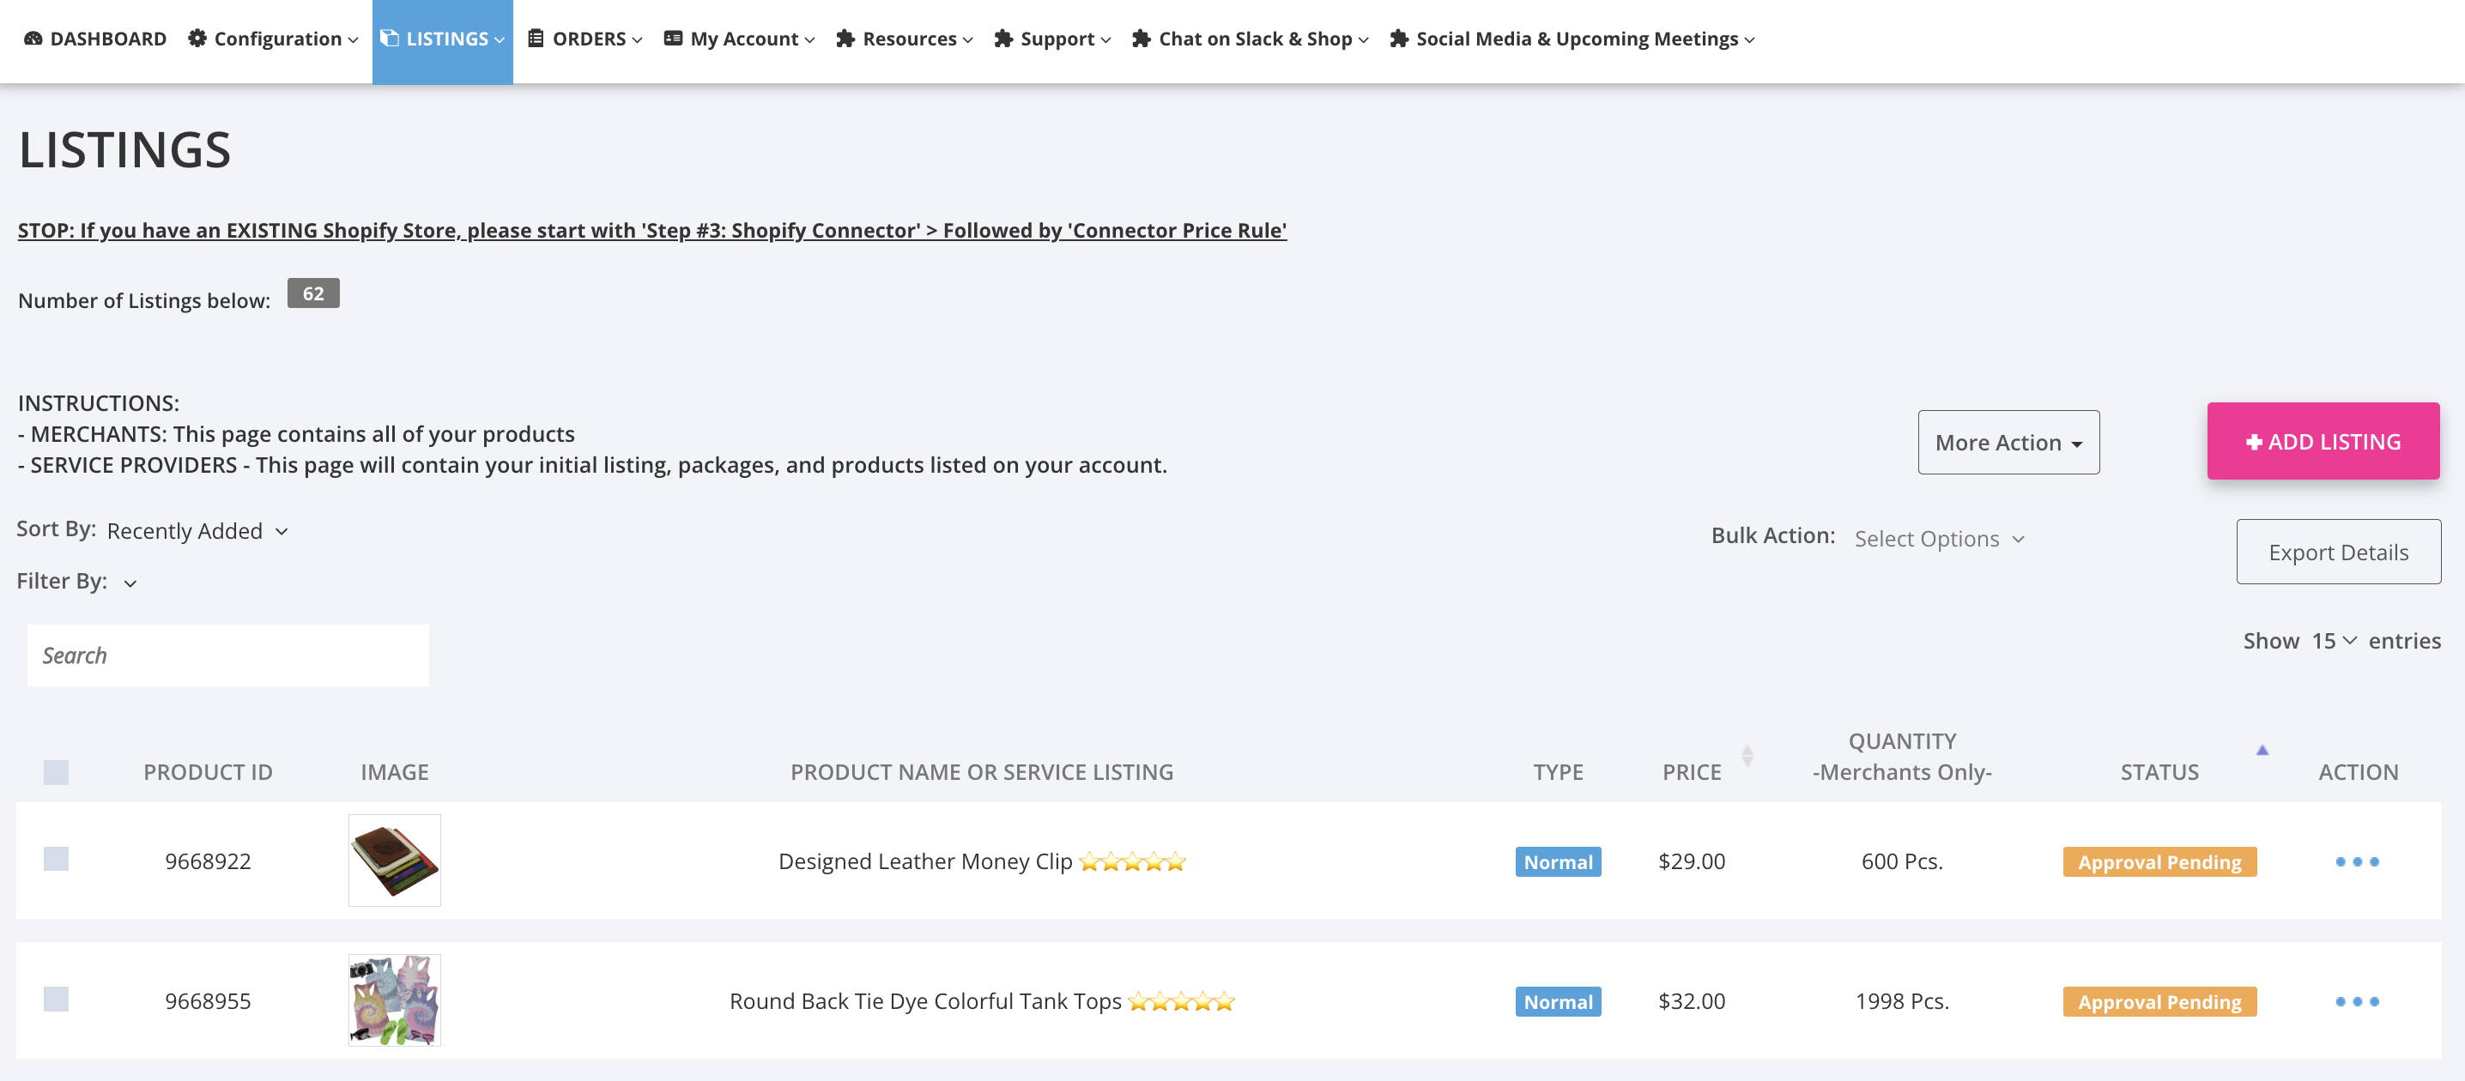
Task: Click the Support puzzle icon
Action: tap(1002, 39)
